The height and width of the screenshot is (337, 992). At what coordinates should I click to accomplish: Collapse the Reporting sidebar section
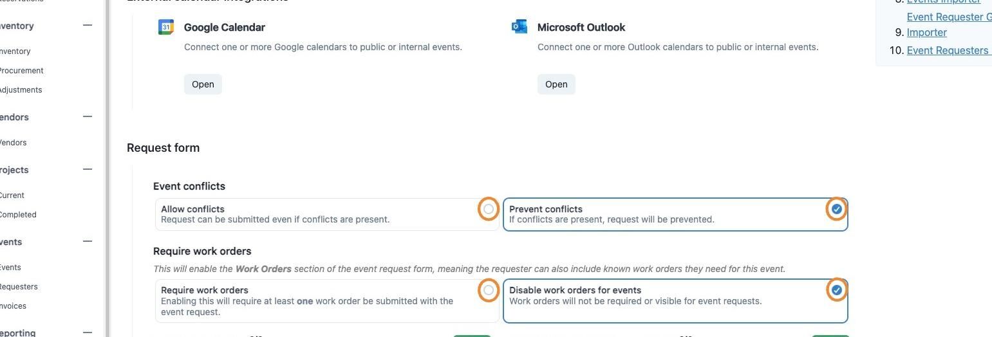coord(88,332)
